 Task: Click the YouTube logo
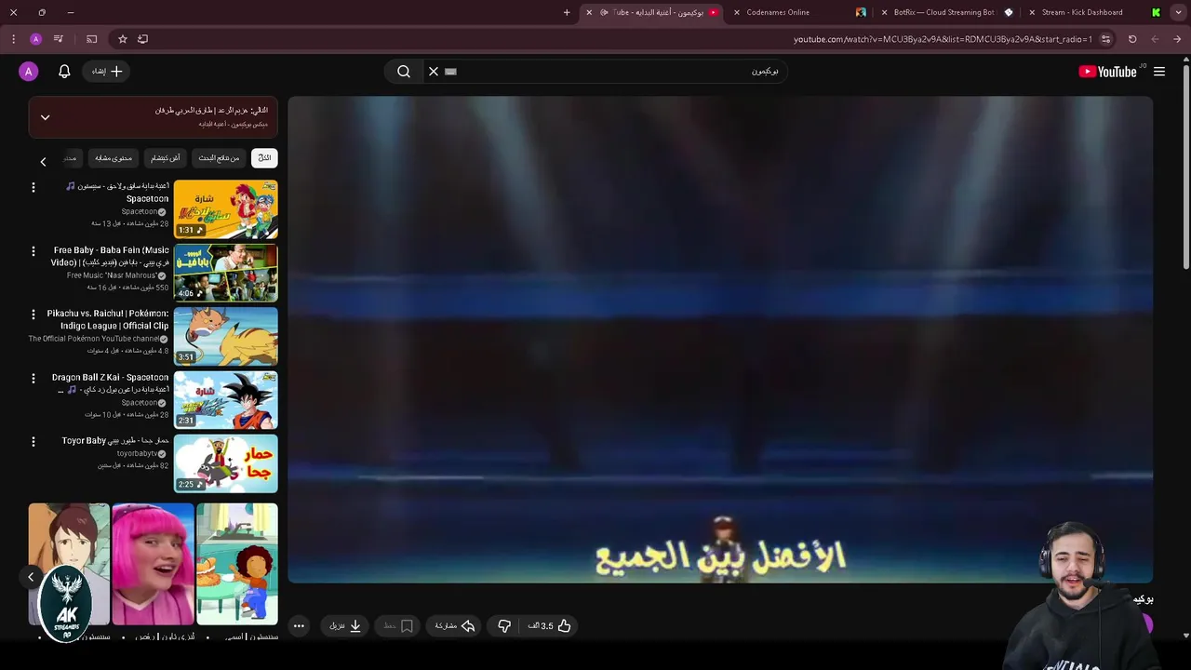click(x=1108, y=72)
